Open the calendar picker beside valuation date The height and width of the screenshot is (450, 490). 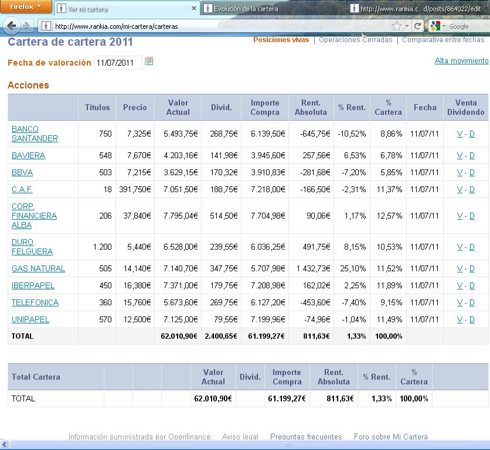tap(149, 62)
